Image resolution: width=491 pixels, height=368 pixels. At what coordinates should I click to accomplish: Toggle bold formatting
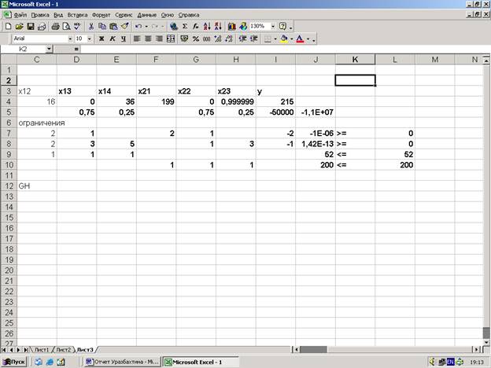coord(102,38)
